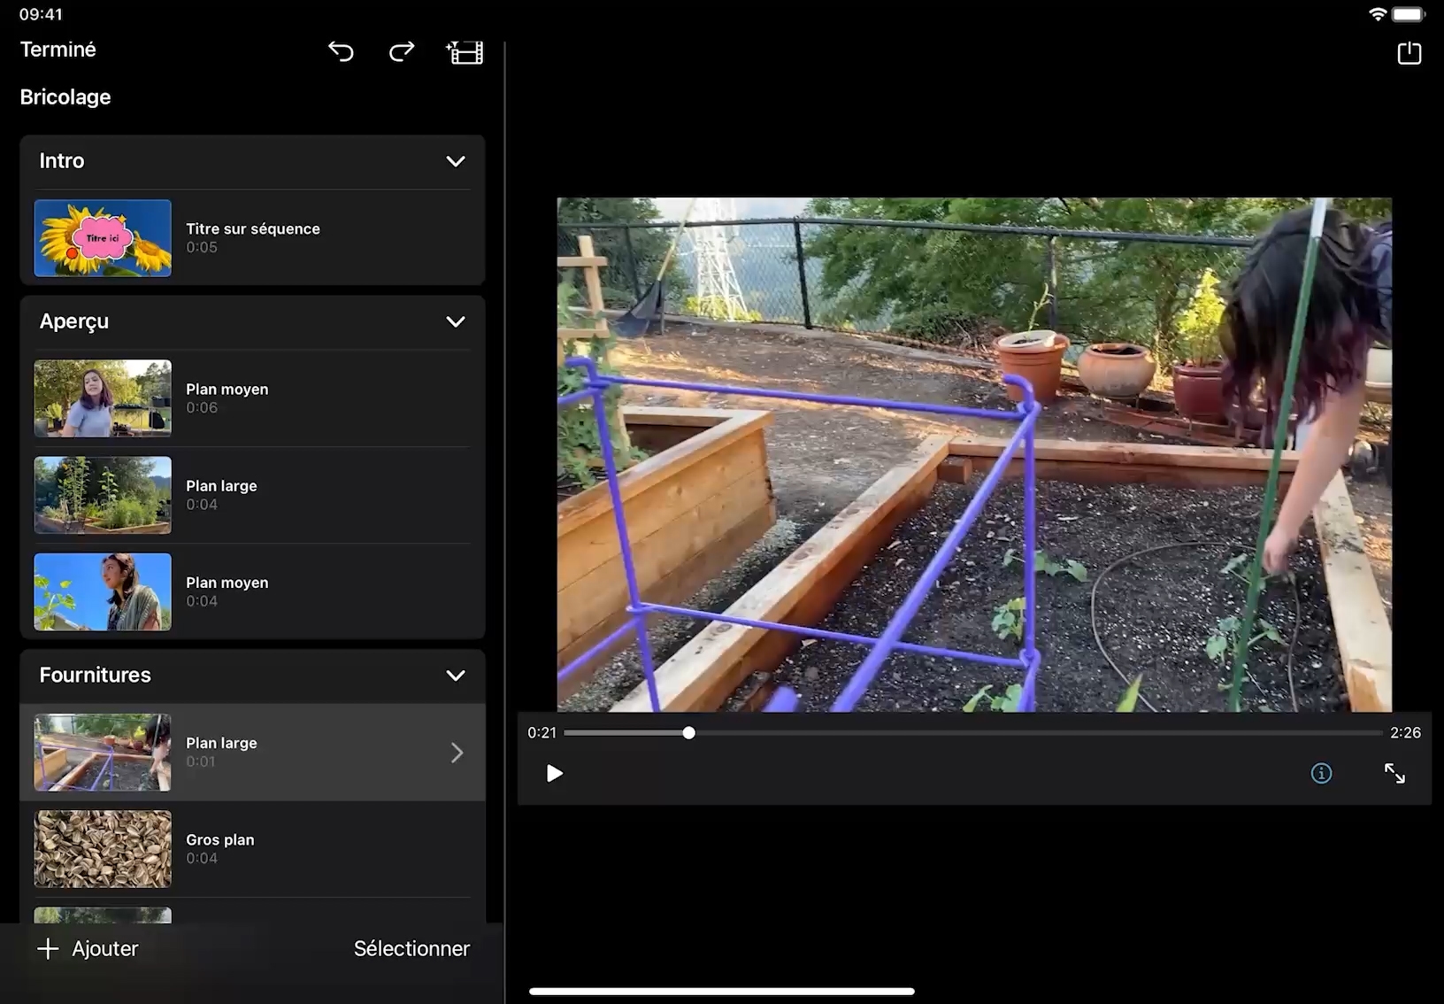Click the redo arrow icon
Image resolution: width=1444 pixels, height=1004 pixels.
tap(402, 51)
